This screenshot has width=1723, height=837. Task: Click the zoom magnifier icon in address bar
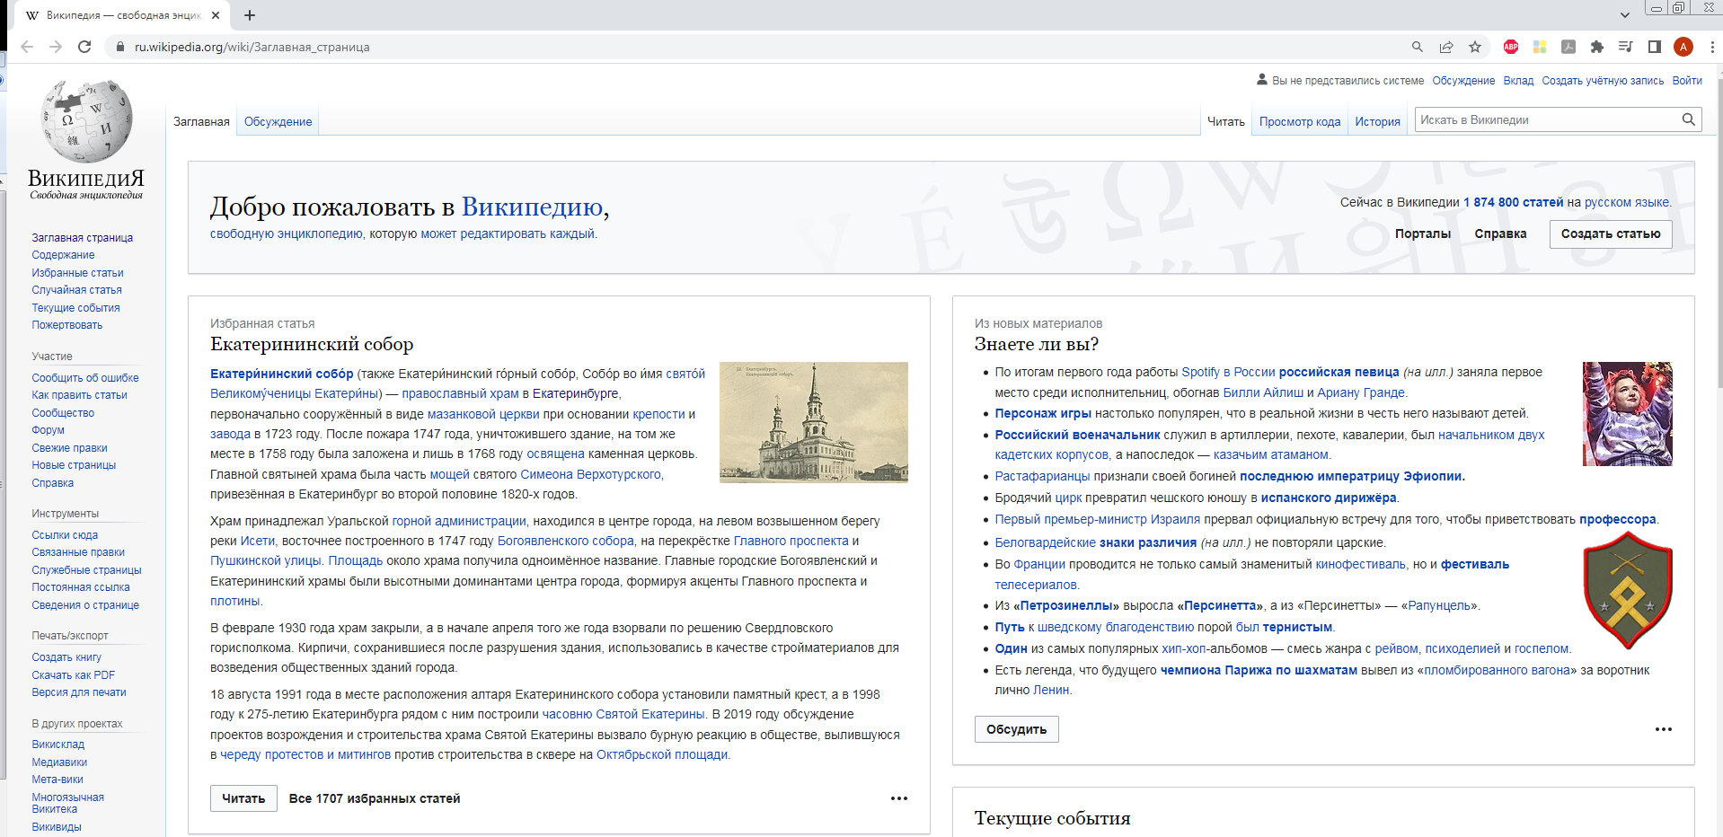[1418, 47]
